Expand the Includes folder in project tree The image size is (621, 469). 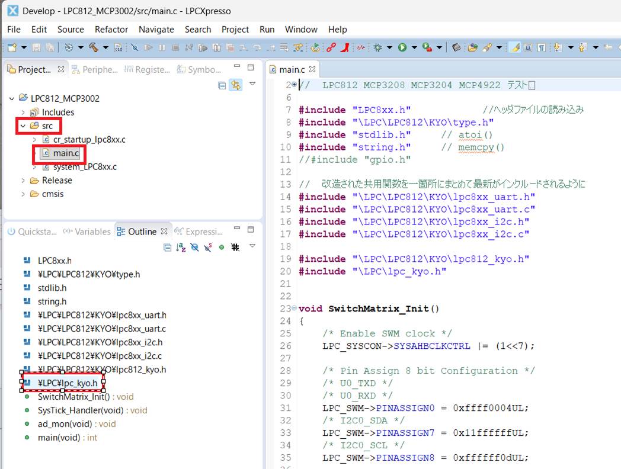coord(24,113)
